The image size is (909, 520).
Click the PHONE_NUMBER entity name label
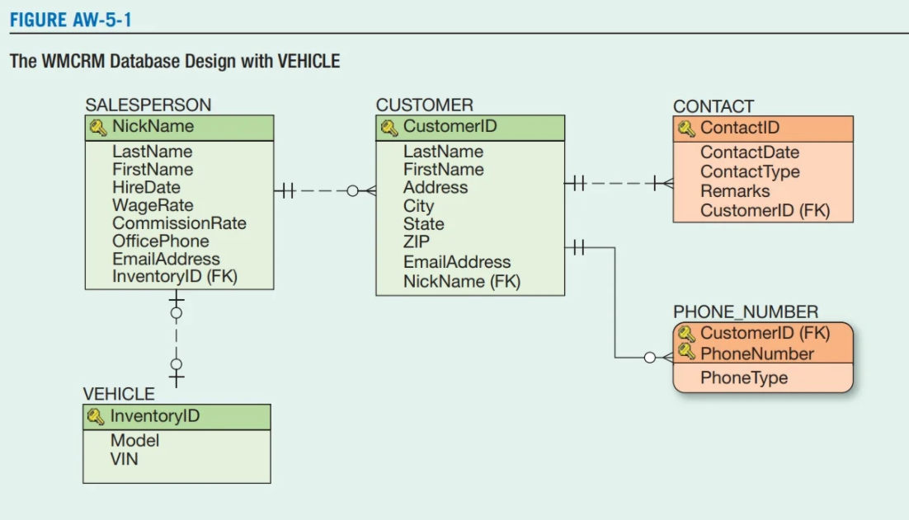pyautogui.click(x=746, y=312)
